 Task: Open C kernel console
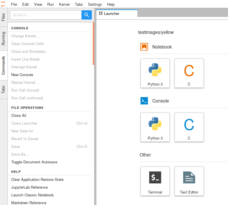[x=189, y=127]
